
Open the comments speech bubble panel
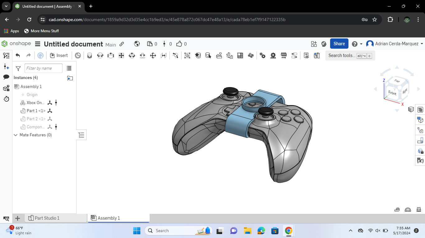6,77
